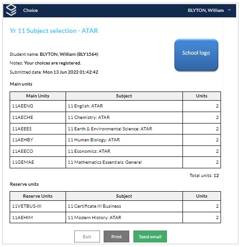Image resolution: width=243 pixels, height=247 pixels.
Task: Click the 11AEHBY unit code cell
Action: coord(38,140)
